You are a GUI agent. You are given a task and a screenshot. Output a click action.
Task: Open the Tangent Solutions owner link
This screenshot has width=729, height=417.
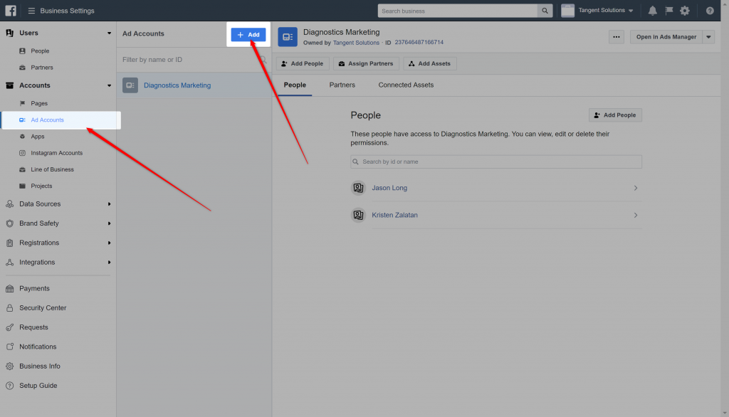[356, 43]
